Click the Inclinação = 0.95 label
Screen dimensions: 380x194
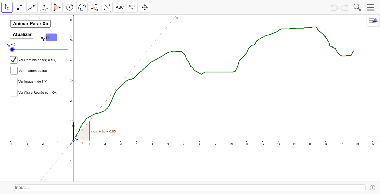click(x=103, y=131)
